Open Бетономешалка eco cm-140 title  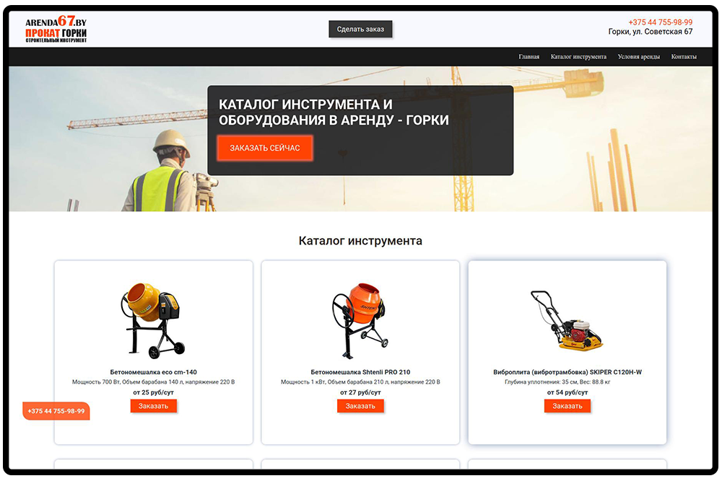[x=153, y=372]
